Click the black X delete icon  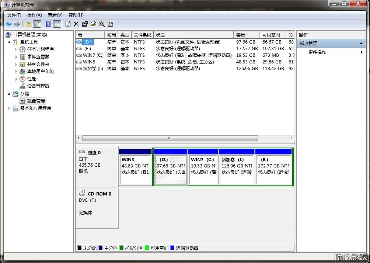tap(76, 24)
